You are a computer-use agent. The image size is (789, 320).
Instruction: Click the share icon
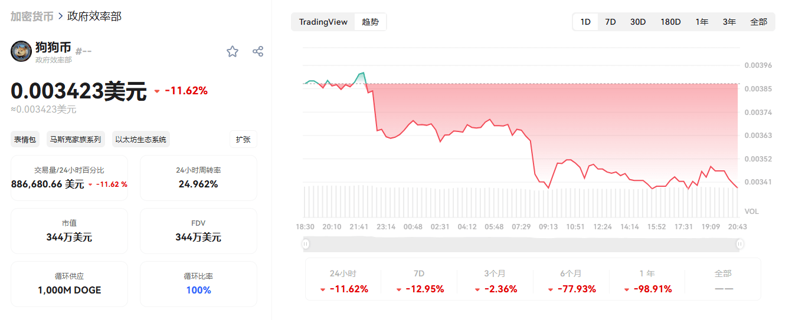pos(258,51)
